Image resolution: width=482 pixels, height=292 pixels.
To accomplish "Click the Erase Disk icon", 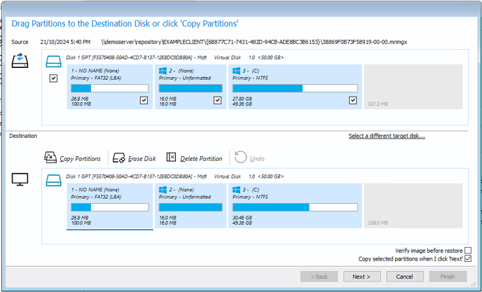I will tap(119, 158).
